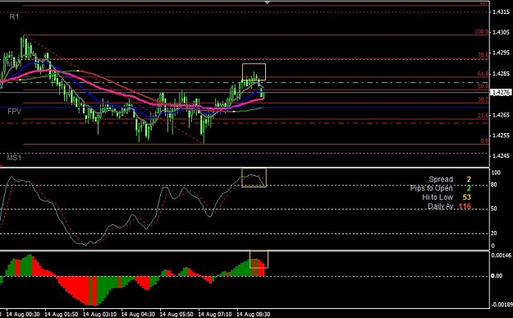This screenshot has height=318, width=513.
Task: Click the stochastic scale value 0
Action: coord(493,246)
